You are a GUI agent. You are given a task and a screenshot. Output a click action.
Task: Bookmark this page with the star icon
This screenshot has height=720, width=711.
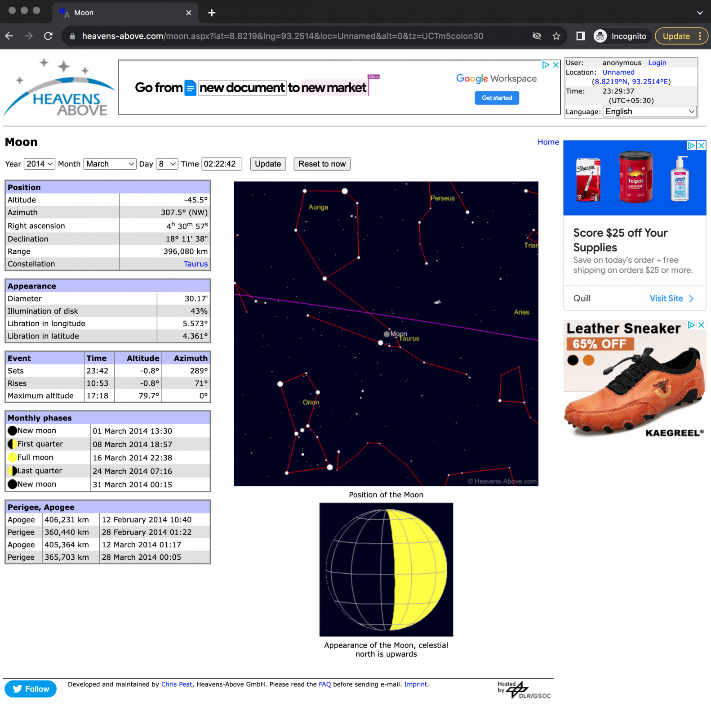coord(556,36)
